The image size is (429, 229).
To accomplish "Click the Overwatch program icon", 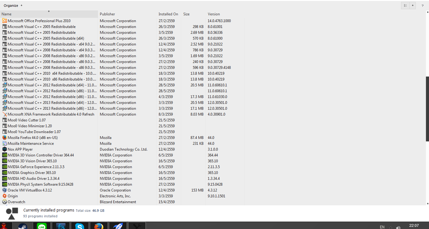I will pos(4,202).
